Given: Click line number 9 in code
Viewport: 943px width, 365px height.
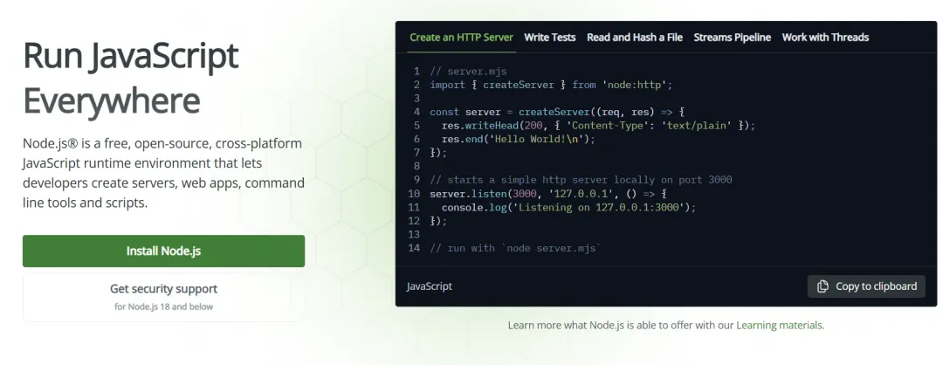Looking at the screenshot, I should tap(416, 180).
